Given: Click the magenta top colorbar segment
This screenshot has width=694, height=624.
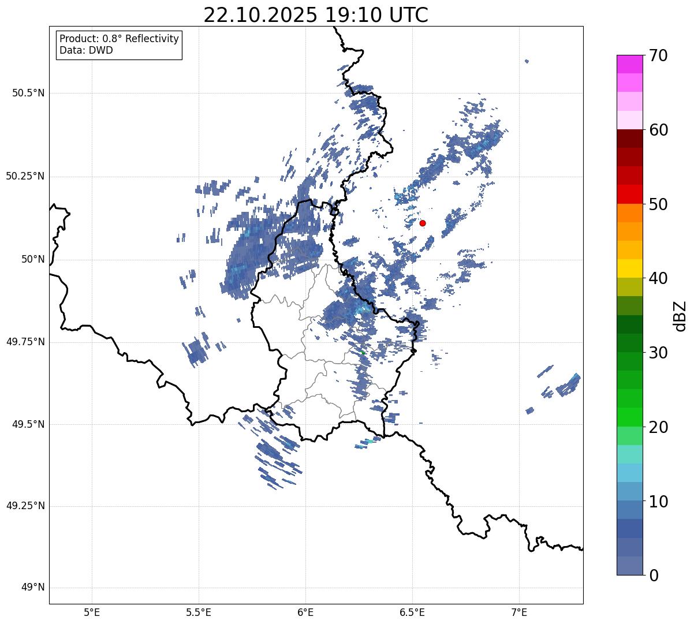Looking at the screenshot, I should 629,64.
